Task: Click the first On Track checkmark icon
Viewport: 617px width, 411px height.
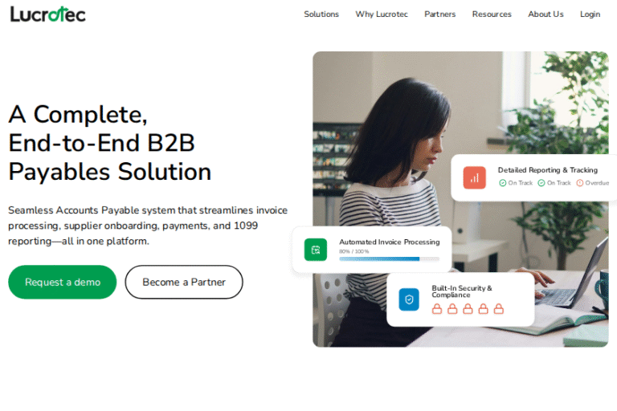Action: (x=502, y=183)
